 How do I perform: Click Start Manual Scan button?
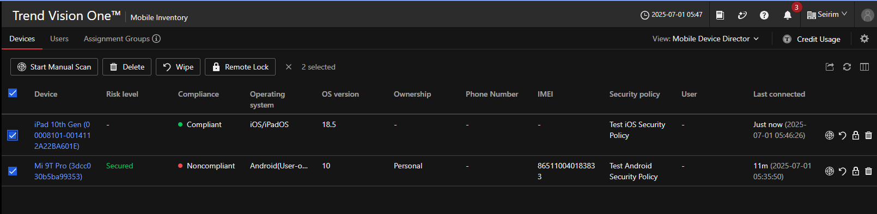click(54, 67)
